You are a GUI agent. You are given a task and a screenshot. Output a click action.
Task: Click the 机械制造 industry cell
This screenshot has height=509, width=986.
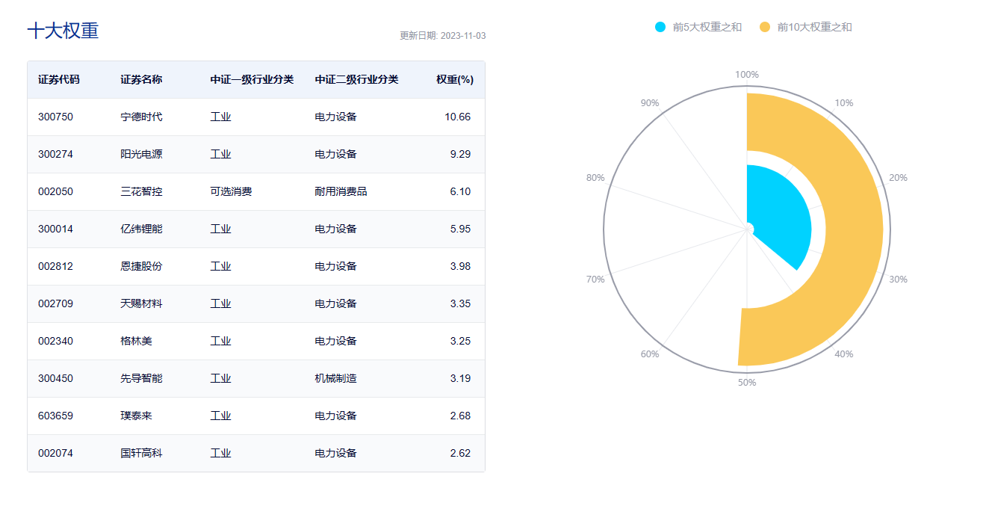click(x=335, y=379)
